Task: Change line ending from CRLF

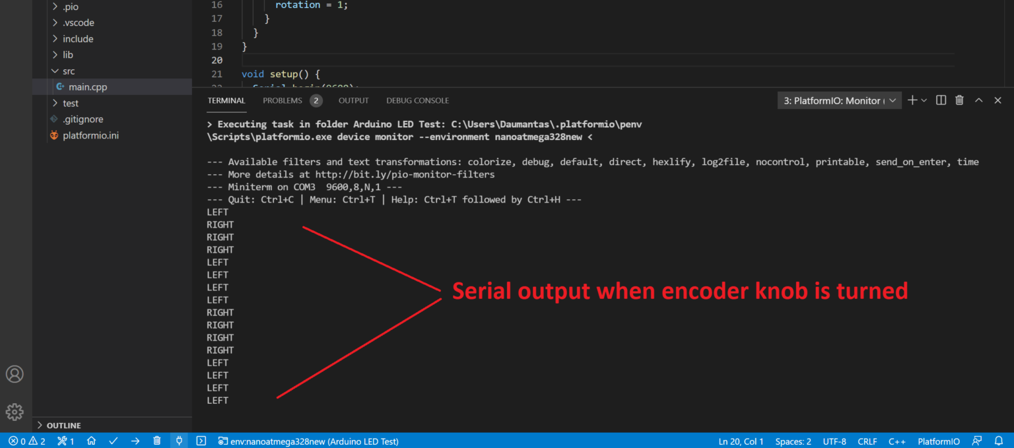Action: coord(867,441)
